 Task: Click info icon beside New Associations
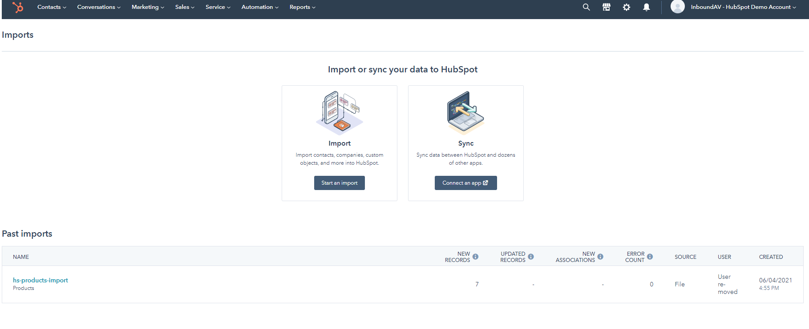[x=600, y=257]
